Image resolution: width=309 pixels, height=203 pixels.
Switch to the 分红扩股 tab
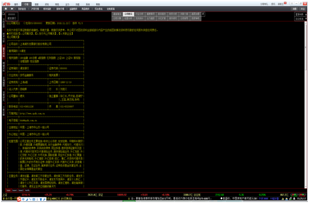162,18
